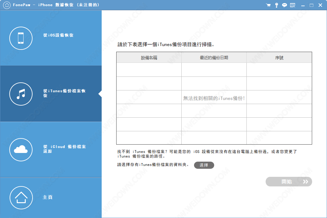Image resolution: width=327 pixels, height=218 pixels.
Task: Click the FonePaw home logo in title bar
Action: 7,5
